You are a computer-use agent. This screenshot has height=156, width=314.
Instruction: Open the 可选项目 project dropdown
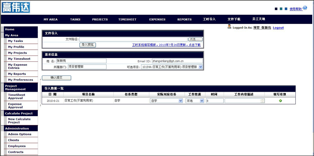(201, 67)
